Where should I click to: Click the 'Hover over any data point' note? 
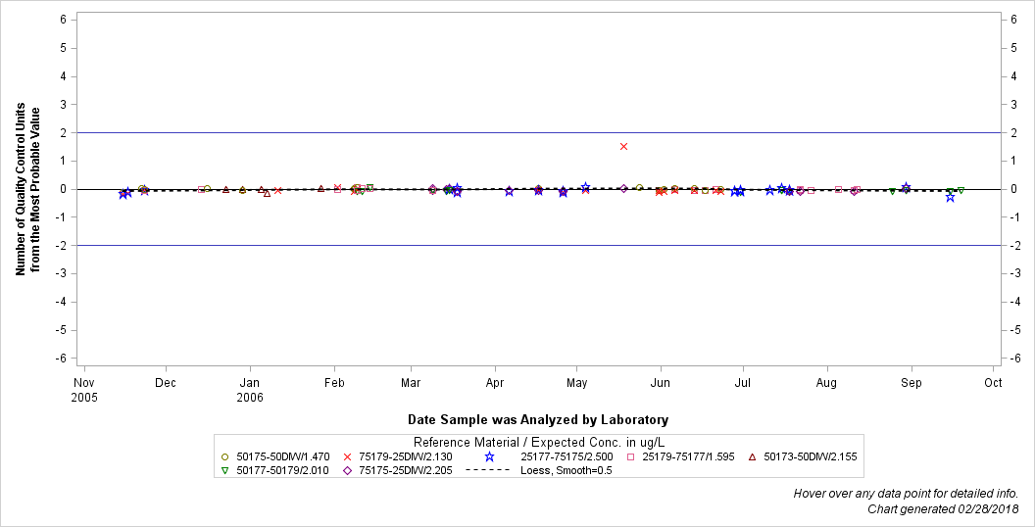[906, 494]
